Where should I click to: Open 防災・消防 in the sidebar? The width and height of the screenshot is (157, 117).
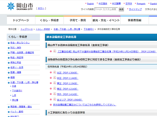pyautogui.click(x=15, y=48)
